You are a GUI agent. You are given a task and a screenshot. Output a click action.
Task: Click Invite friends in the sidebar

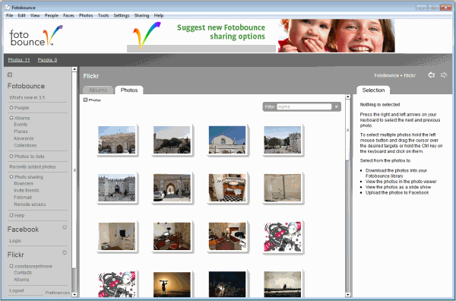pyautogui.click(x=27, y=191)
